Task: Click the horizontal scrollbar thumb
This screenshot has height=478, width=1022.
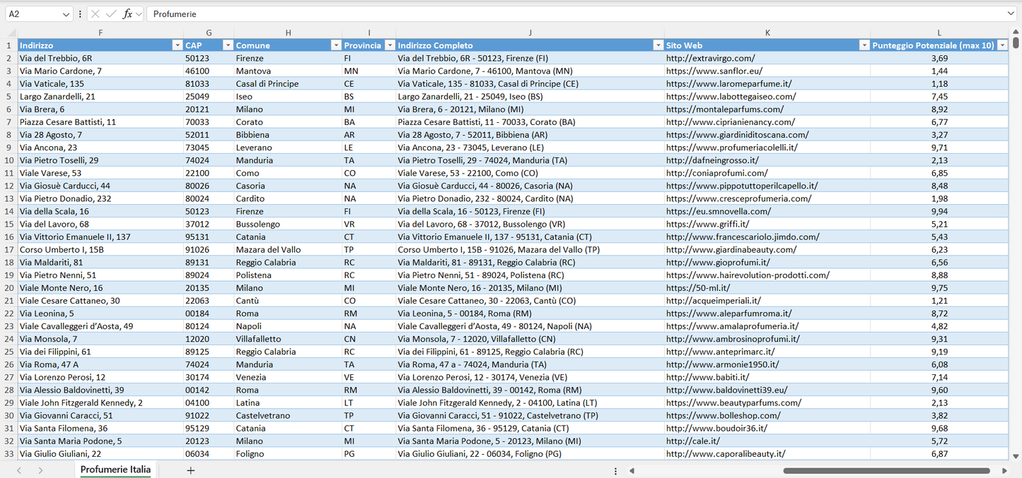Action: click(886, 470)
